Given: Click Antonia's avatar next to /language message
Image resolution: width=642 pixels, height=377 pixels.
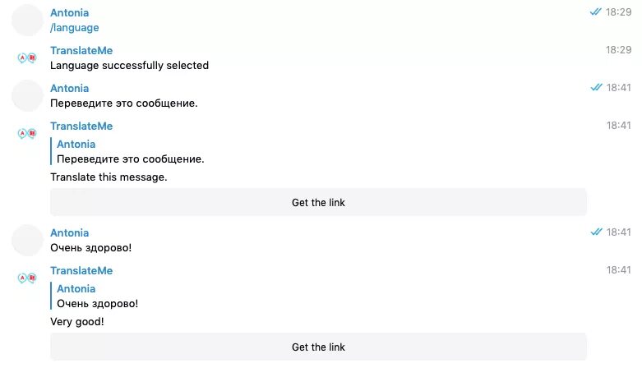Looking at the screenshot, I should (x=27, y=21).
